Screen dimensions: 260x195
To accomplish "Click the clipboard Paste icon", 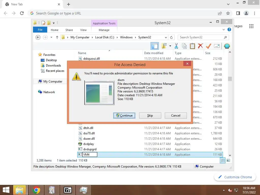I will 192,46.
